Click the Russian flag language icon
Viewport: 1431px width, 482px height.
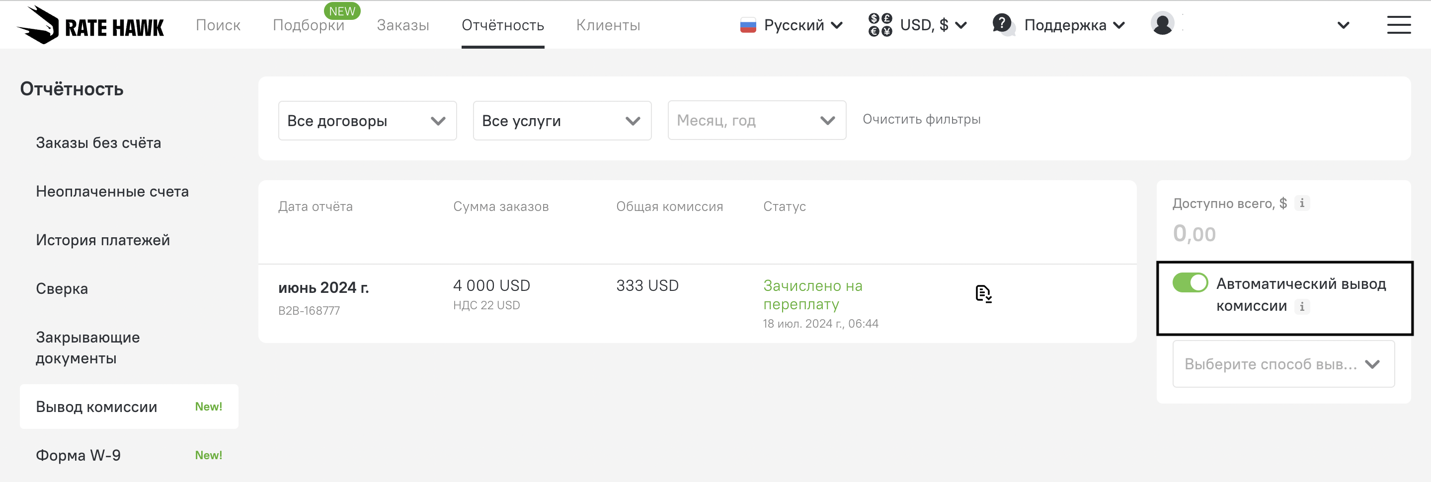click(x=748, y=25)
